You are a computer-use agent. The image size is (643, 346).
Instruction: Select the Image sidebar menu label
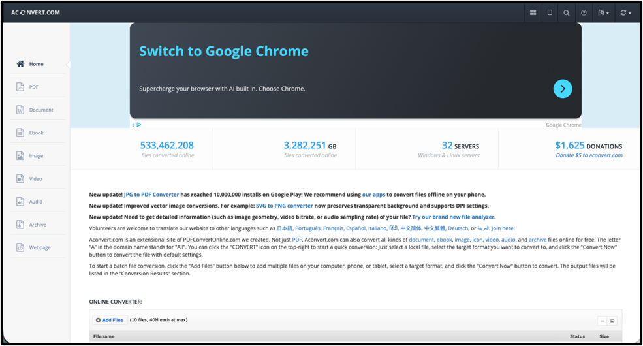[x=36, y=156]
